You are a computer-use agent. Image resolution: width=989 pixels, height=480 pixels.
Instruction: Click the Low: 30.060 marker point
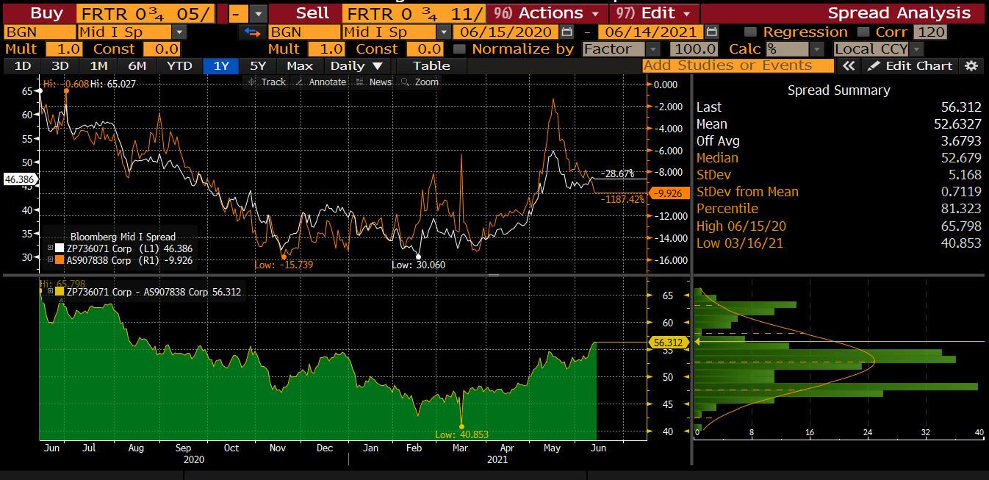[419, 257]
